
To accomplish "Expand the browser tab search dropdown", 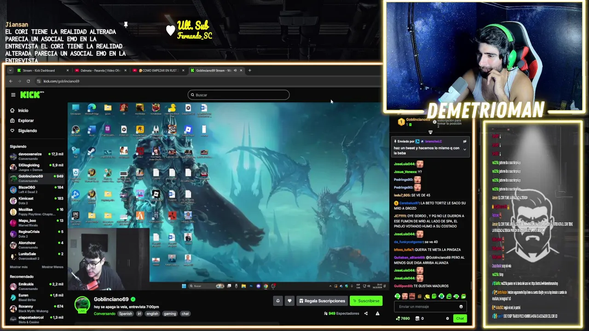I will 10,70.
